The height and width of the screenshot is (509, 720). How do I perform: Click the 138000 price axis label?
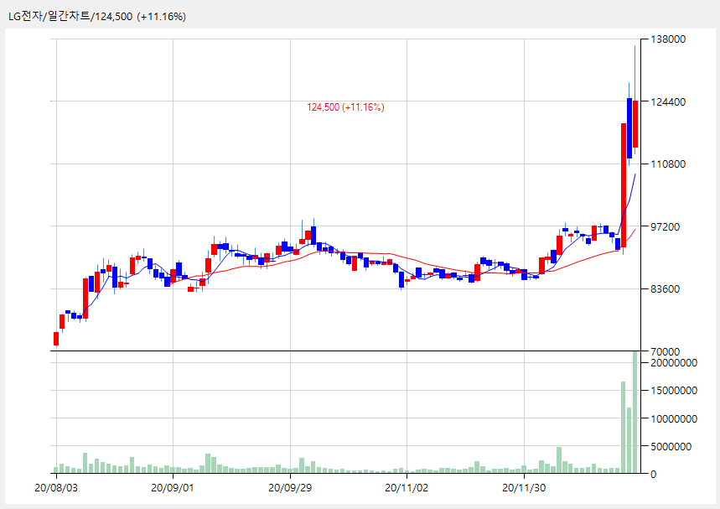tap(668, 39)
